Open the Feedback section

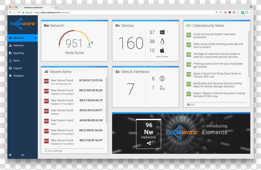pyautogui.click(x=22, y=76)
